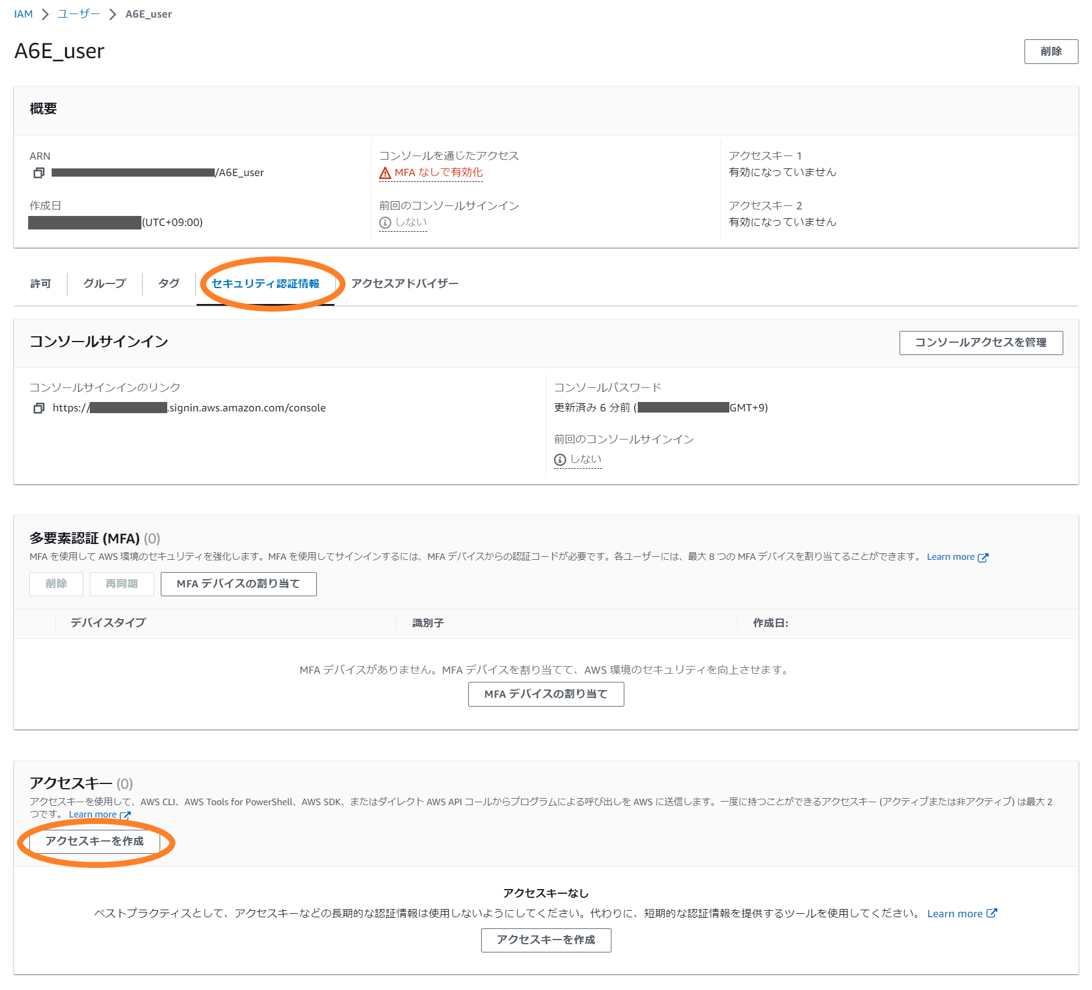Image resolution: width=1092 pixels, height=990 pixels.
Task: Click the circled アクセスキーを作成 button
Action: [94, 841]
